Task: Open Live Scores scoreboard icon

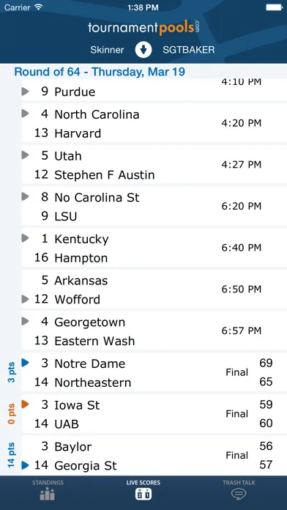Action: 143,495
